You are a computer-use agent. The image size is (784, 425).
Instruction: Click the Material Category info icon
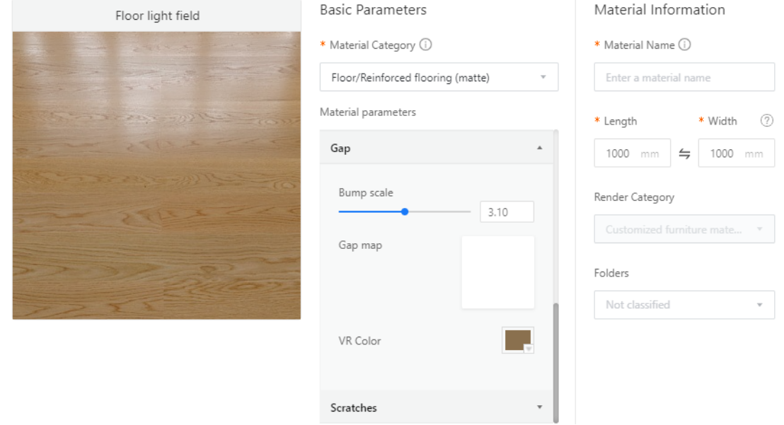(x=426, y=45)
